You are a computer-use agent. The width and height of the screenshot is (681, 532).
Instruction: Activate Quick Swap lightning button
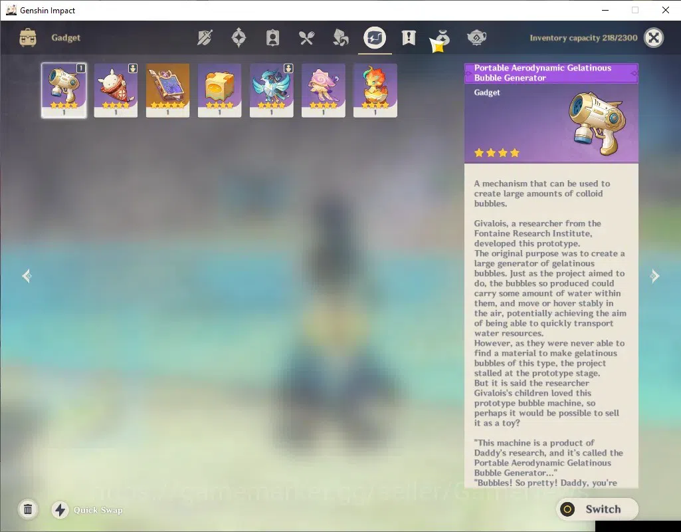60,509
